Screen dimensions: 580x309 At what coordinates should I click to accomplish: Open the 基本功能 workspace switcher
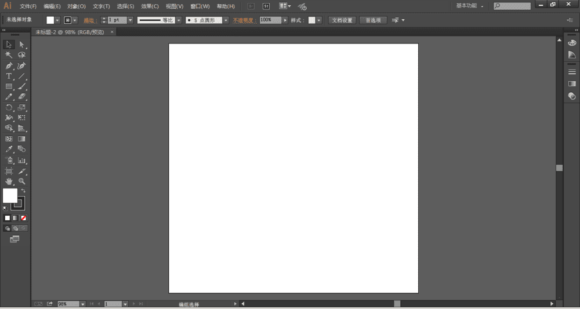(x=470, y=6)
